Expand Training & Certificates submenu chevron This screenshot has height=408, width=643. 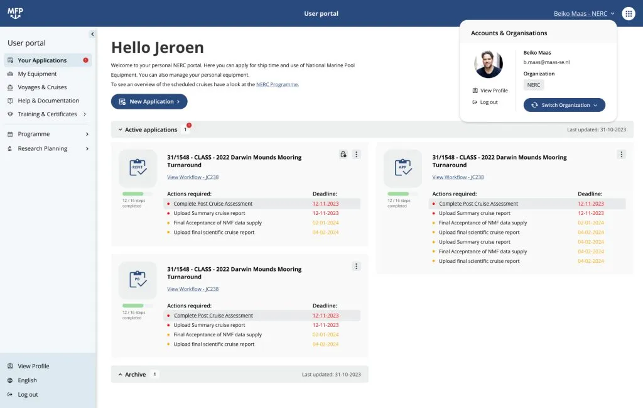85,114
